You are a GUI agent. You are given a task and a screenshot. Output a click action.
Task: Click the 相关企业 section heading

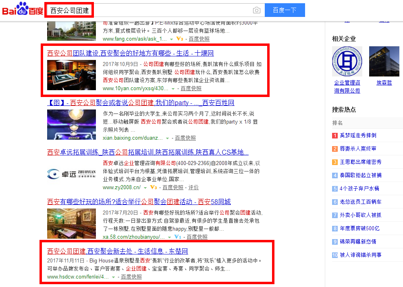pos(344,39)
